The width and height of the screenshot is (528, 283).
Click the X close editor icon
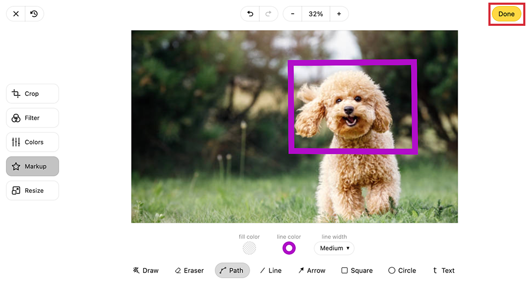point(16,14)
